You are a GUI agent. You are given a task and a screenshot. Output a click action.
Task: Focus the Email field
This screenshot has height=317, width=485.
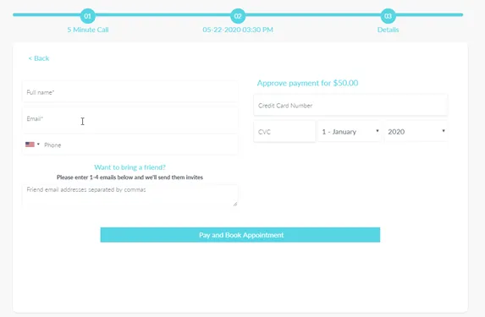click(130, 118)
